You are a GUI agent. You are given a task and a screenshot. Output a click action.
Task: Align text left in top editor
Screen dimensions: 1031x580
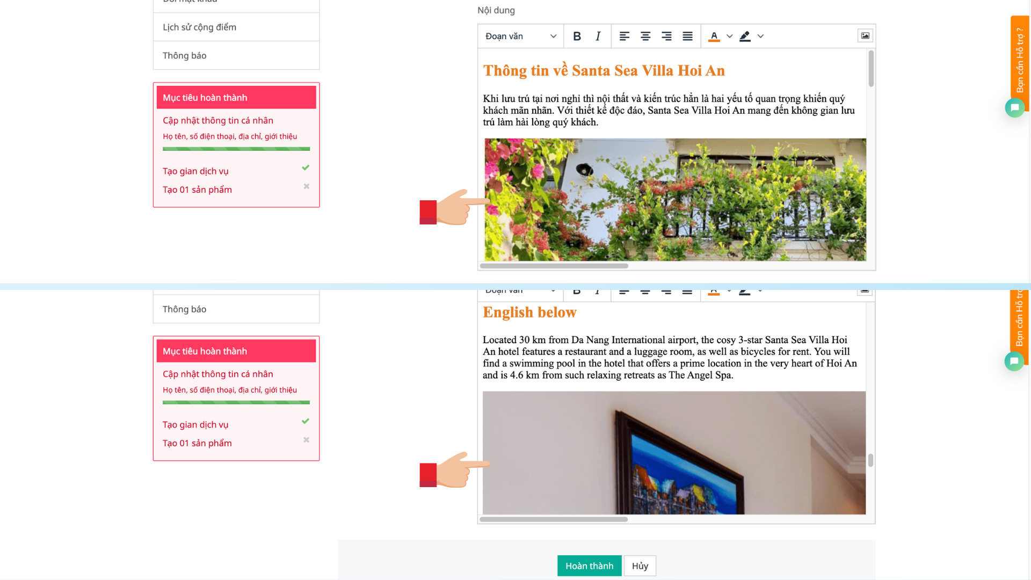pos(624,36)
